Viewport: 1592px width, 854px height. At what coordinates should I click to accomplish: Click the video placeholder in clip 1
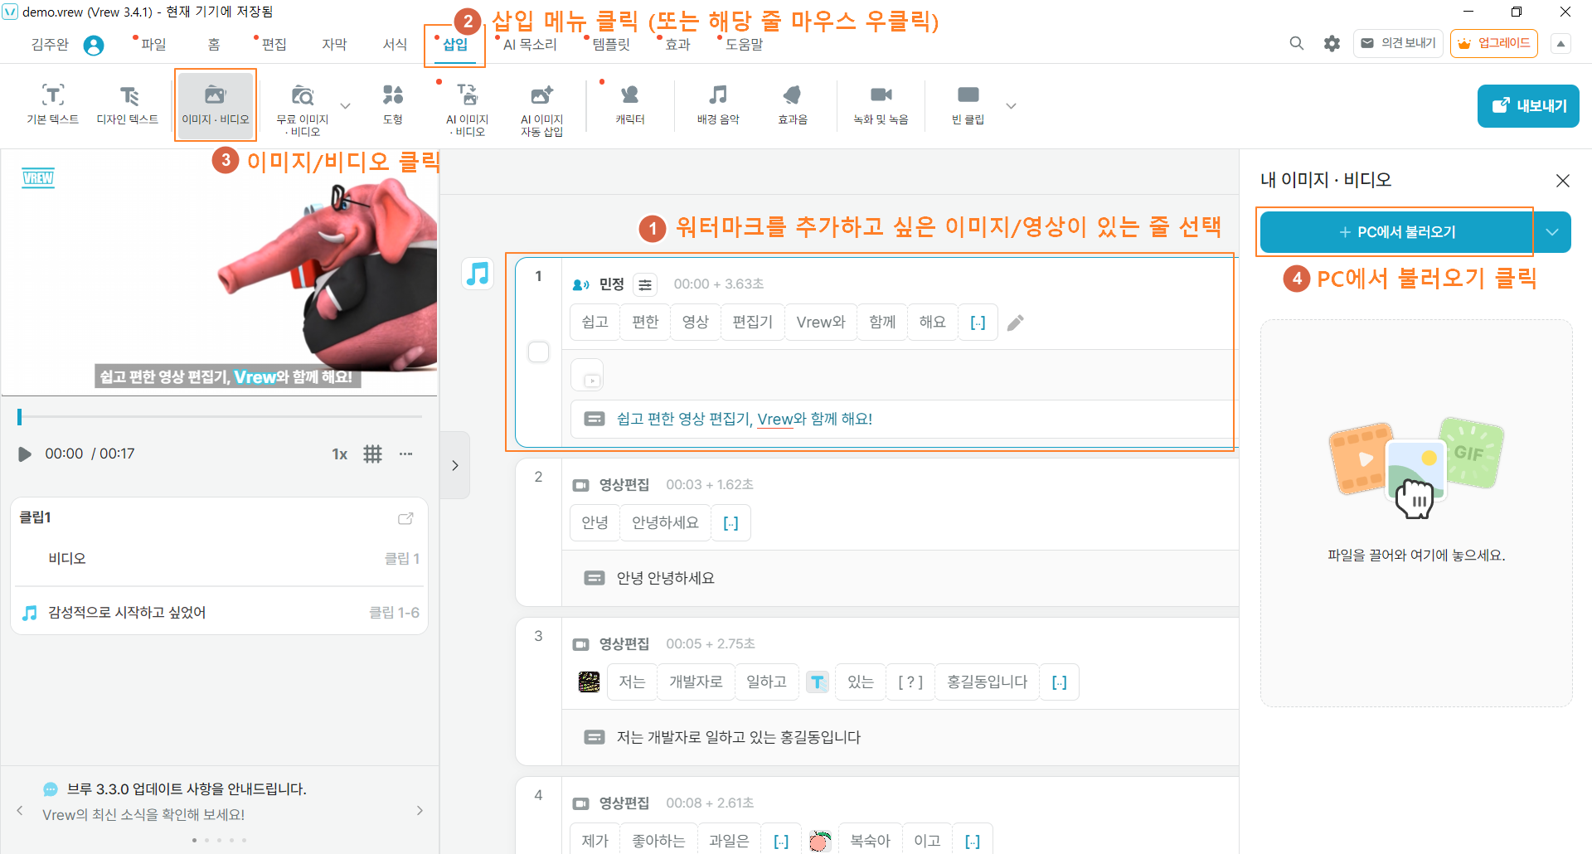point(587,375)
